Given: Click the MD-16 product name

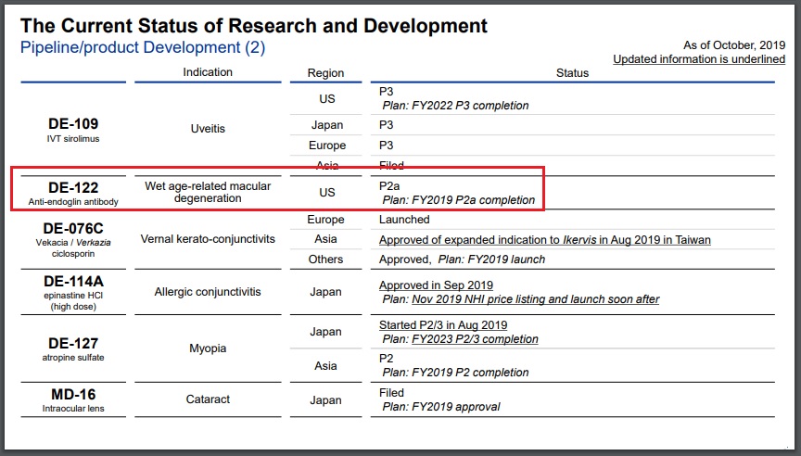Looking at the screenshot, I should click(x=73, y=394).
